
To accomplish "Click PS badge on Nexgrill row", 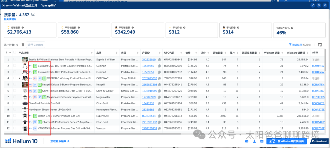I will [x=30, y=85].
